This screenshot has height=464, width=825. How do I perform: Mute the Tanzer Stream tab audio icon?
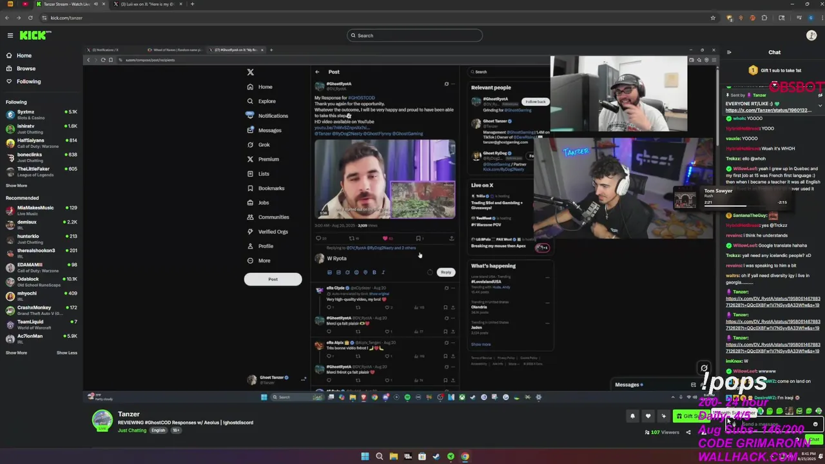(96, 4)
